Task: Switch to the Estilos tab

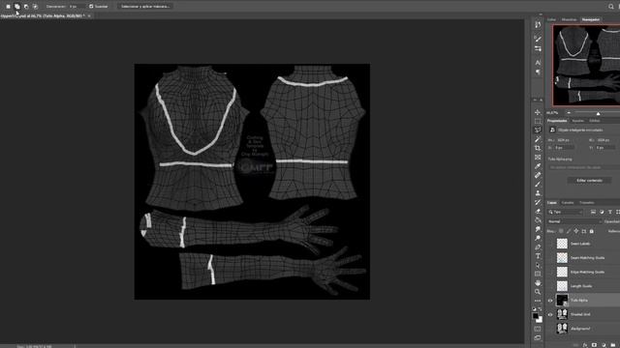Action: pos(595,121)
